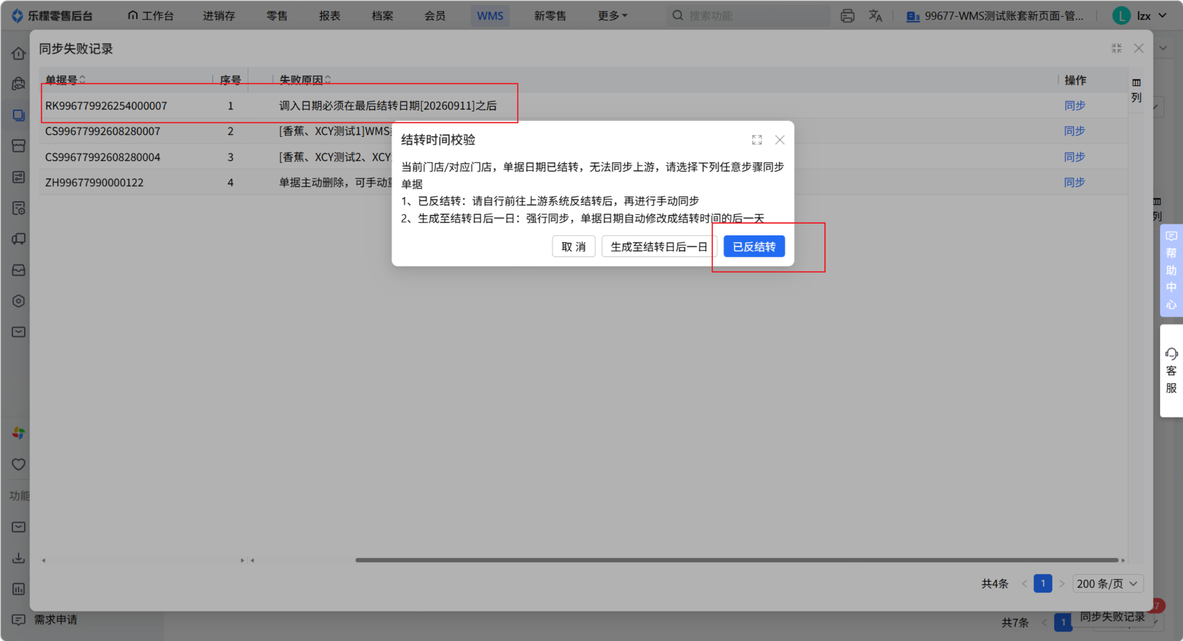Close the 结转时间校验 dialog
This screenshot has width=1183, height=641.
(779, 140)
